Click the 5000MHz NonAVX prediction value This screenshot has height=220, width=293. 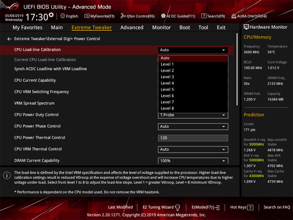[256, 144]
